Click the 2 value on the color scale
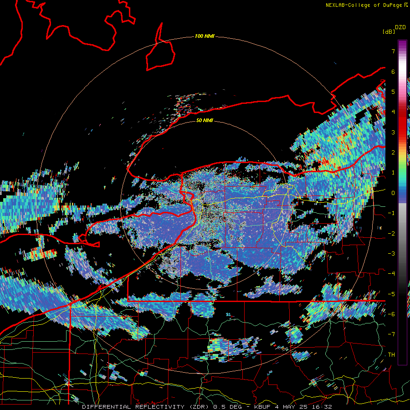Image resolution: width=410 pixels, height=410 pixels. point(393,153)
